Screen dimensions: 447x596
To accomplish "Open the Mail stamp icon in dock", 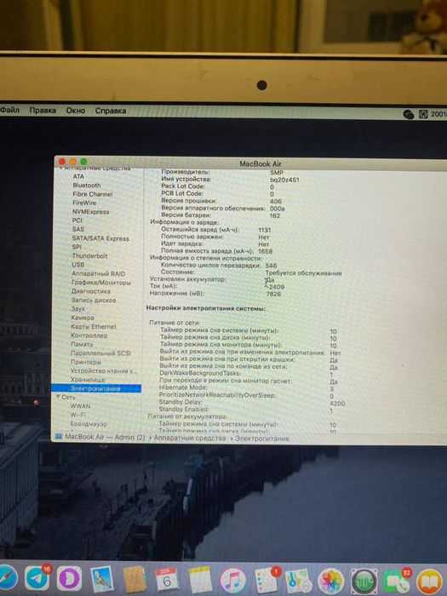I will (x=102, y=579).
